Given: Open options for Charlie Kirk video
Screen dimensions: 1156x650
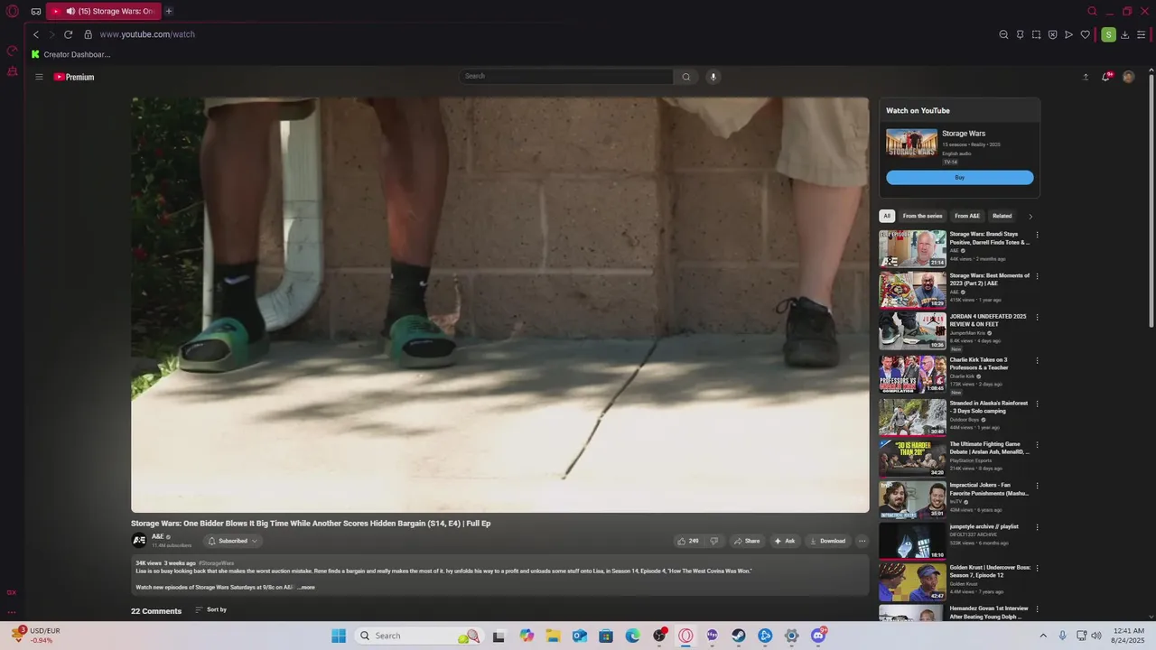Looking at the screenshot, I should pos(1037,360).
